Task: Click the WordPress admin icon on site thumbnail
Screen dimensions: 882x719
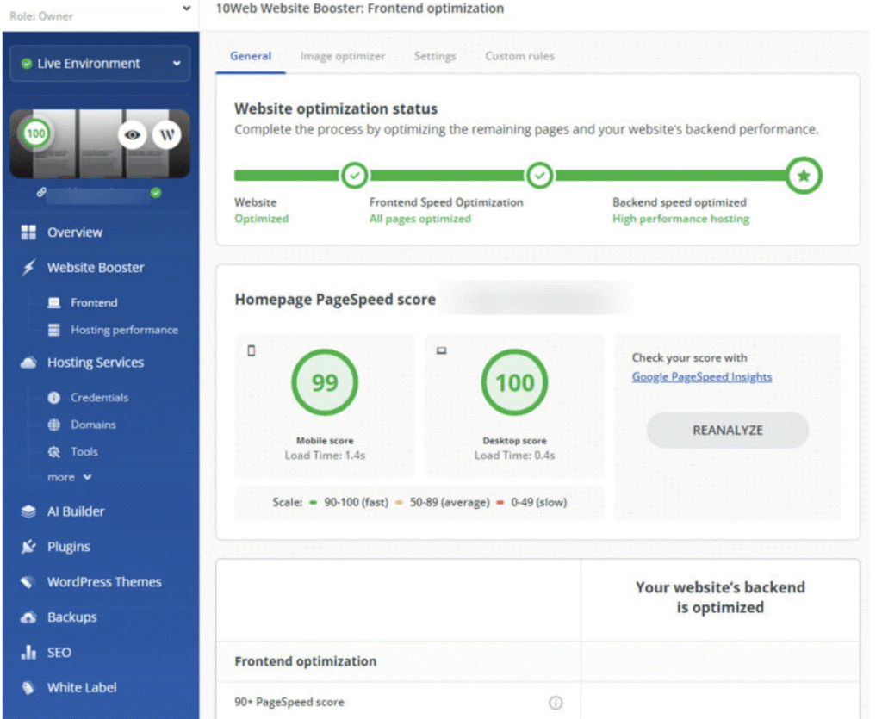Action: [166, 135]
